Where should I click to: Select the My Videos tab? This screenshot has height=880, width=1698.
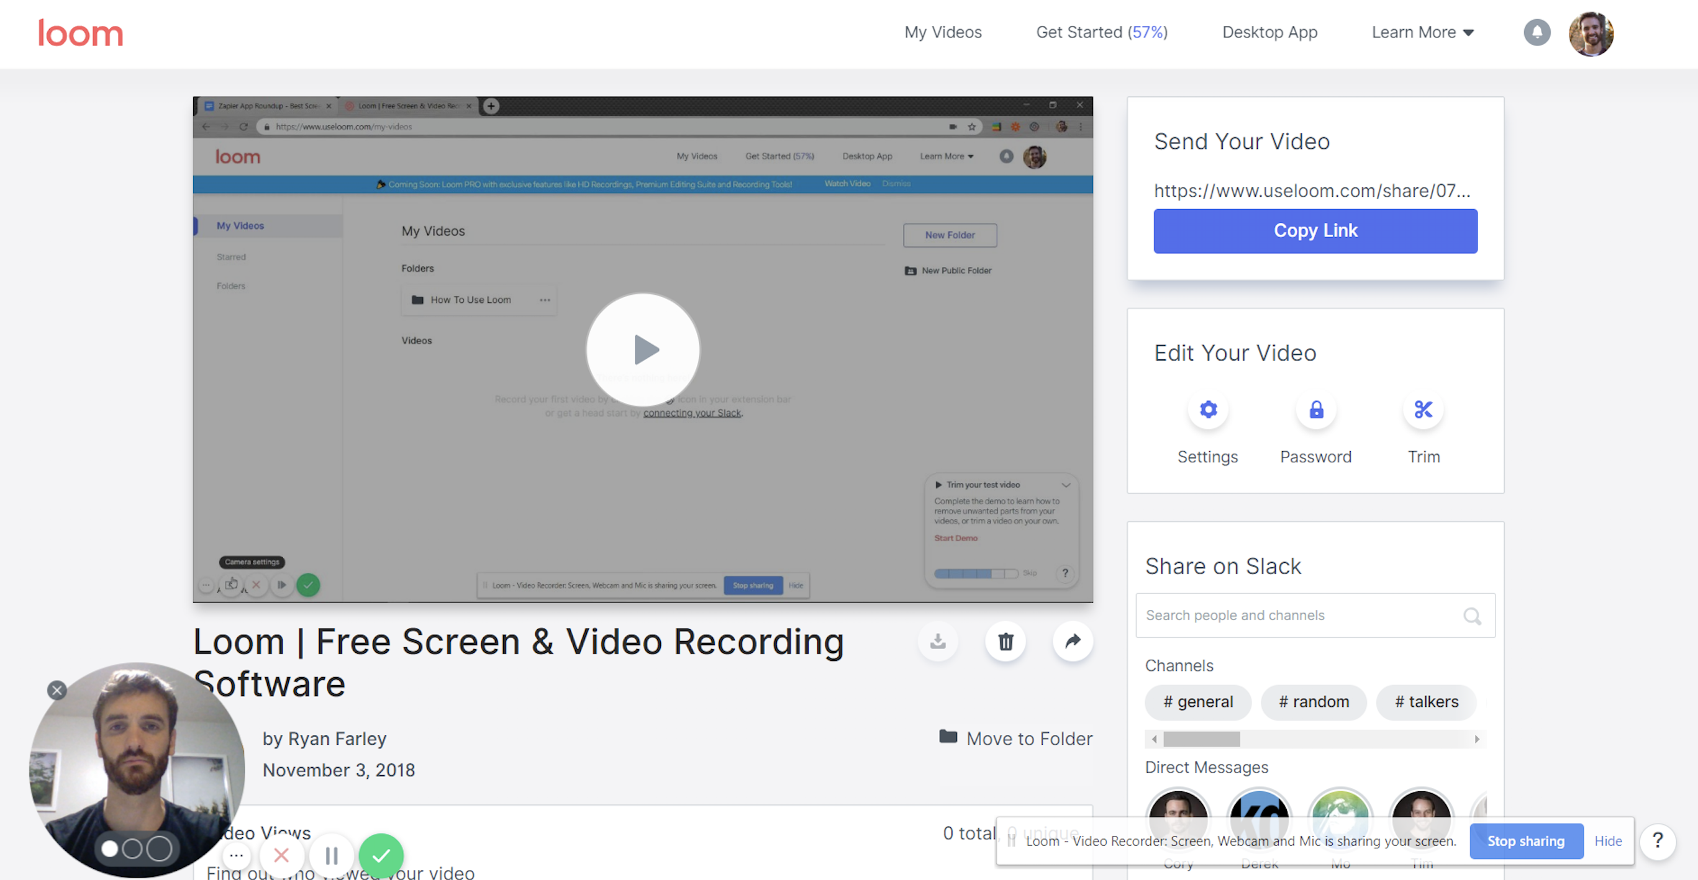point(943,32)
